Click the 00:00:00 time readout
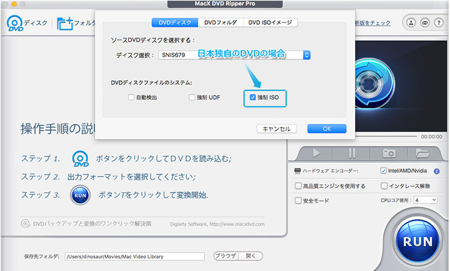This screenshot has height=271, width=450. (x=431, y=137)
